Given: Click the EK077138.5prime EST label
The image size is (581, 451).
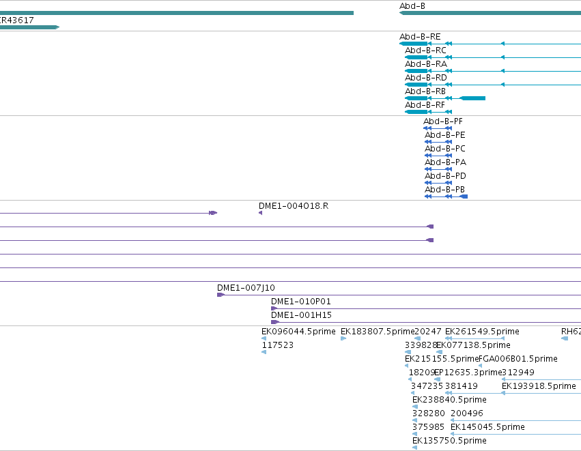Looking at the screenshot, I should [473, 345].
